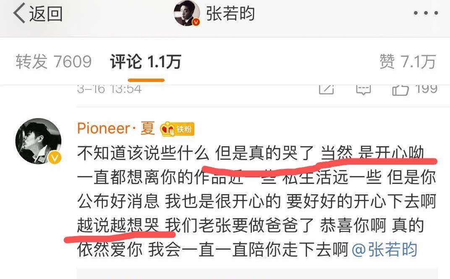Switch to the 转发 7609 tab

pyautogui.click(x=54, y=61)
